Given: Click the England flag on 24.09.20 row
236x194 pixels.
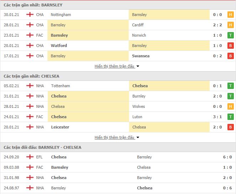Looking at the screenshot, I should tap(30, 157).
